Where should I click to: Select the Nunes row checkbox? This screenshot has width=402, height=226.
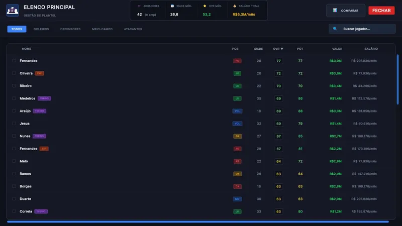(x=14, y=136)
